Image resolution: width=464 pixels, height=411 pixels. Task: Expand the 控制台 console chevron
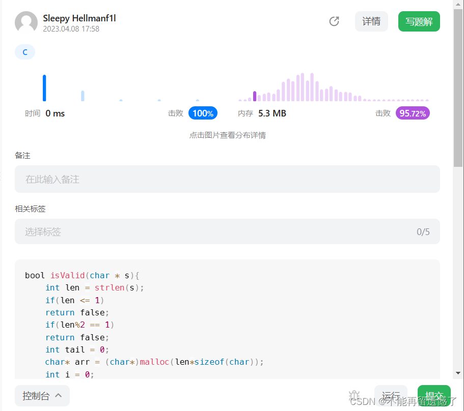pos(59,395)
